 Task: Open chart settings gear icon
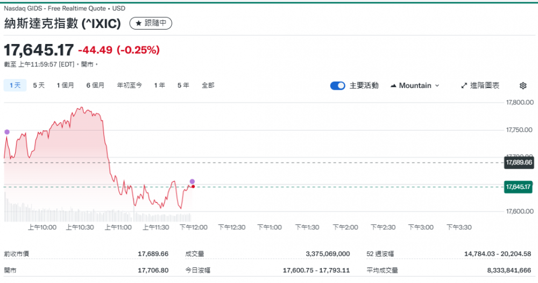point(523,86)
